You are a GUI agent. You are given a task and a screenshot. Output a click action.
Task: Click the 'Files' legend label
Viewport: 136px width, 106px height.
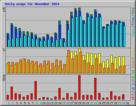coord(133,21)
